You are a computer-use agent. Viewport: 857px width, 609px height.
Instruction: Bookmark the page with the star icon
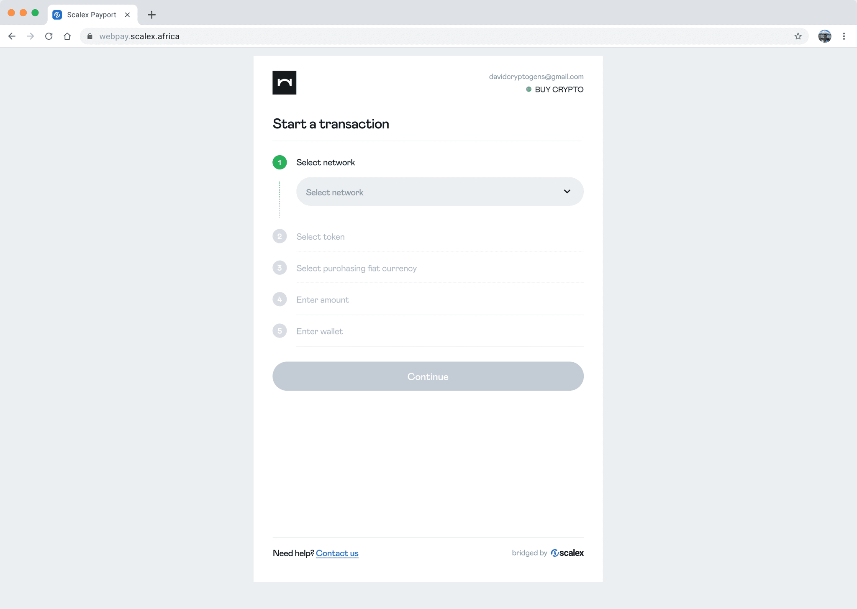tap(798, 36)
